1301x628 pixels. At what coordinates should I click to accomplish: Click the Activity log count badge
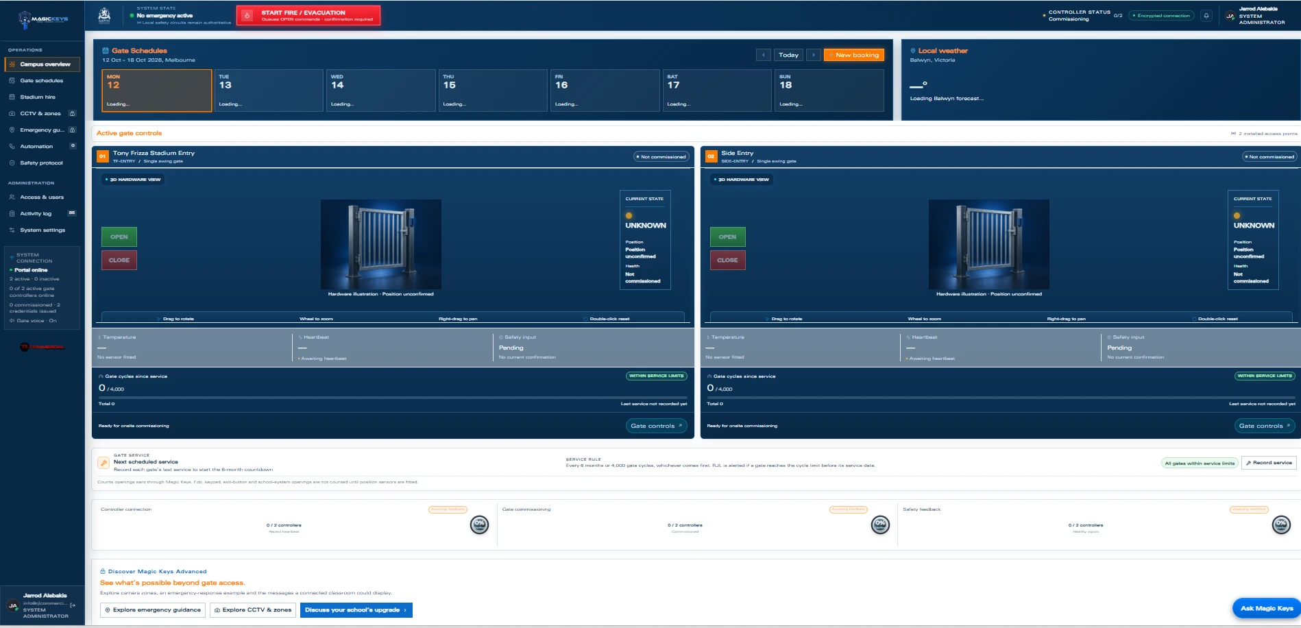point(72,213)
